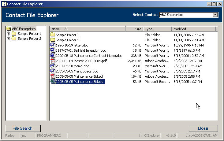The width and height of the screenshot is (224, 141).
Task: Click the Word icon for 2001-02-20 Memo.doc
Action: coord(52,66)
